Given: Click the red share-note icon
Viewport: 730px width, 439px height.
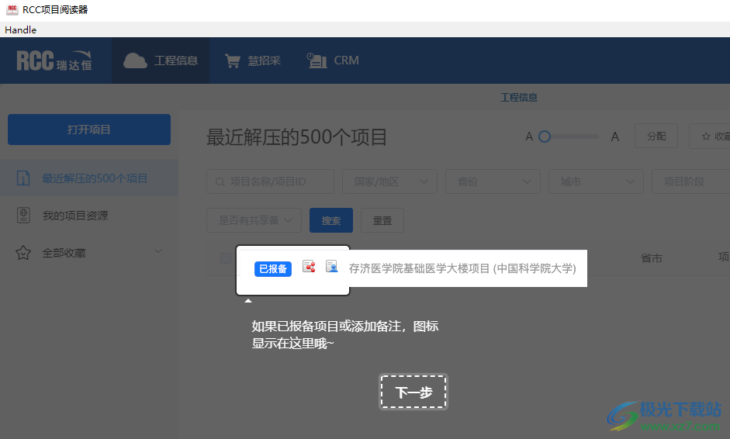Looking at the screenshot, I should point(309,266).
